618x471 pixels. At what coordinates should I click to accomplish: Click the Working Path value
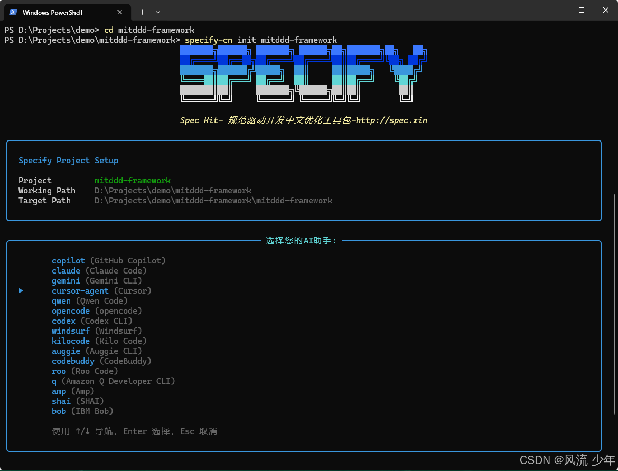coord(173,191)
